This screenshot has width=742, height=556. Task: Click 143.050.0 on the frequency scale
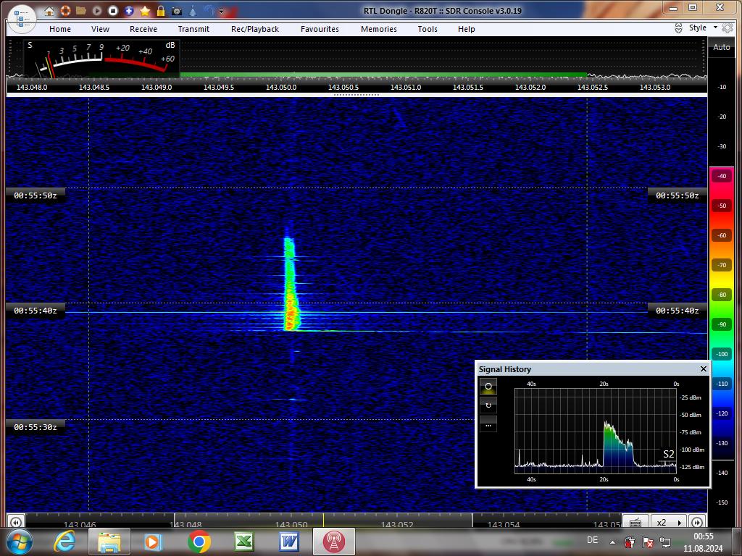pos(281,88)
